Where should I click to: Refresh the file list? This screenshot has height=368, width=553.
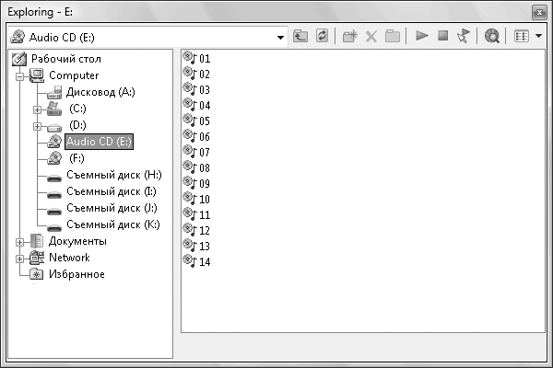322,36
